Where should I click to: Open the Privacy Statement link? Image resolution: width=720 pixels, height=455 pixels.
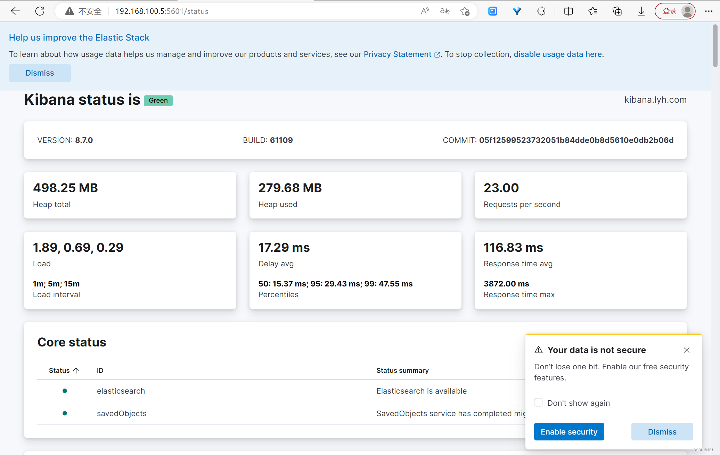(398, 54)
